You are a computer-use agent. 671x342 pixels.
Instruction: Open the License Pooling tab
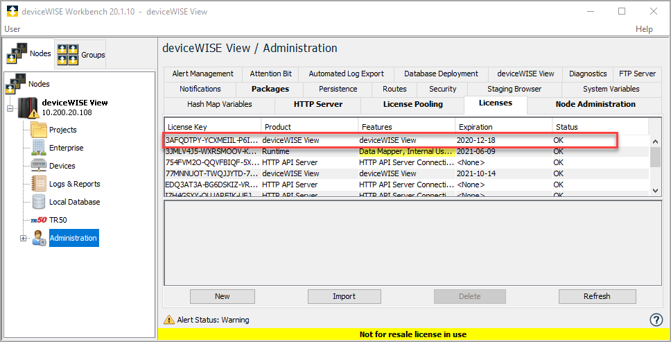[412, 104]
